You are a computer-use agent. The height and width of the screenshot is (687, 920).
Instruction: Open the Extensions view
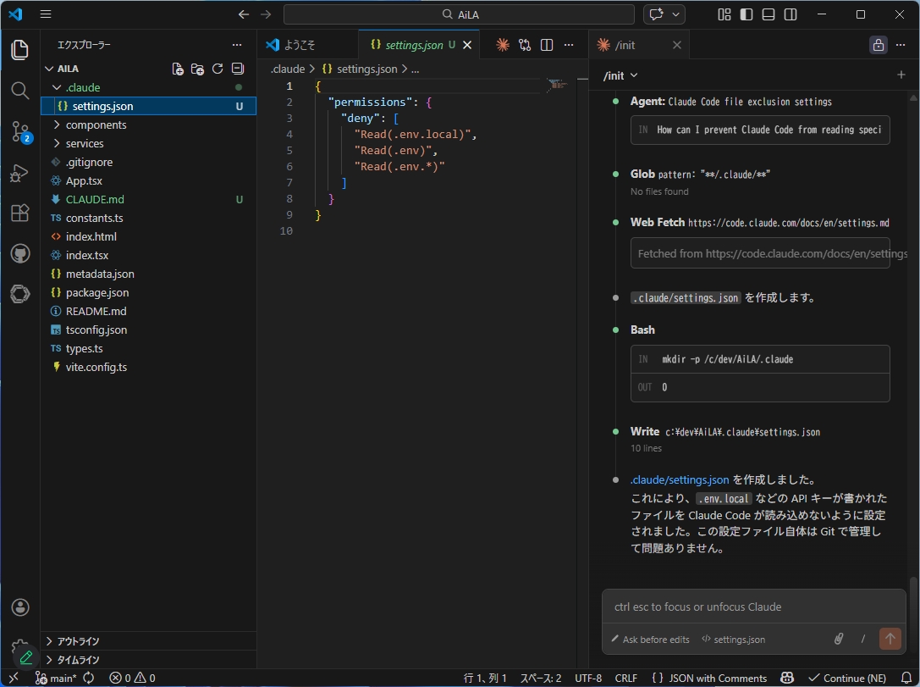pos(19,213)
